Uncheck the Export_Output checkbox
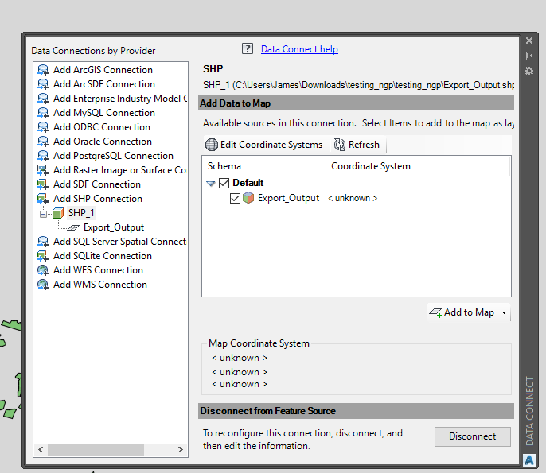 235,198
